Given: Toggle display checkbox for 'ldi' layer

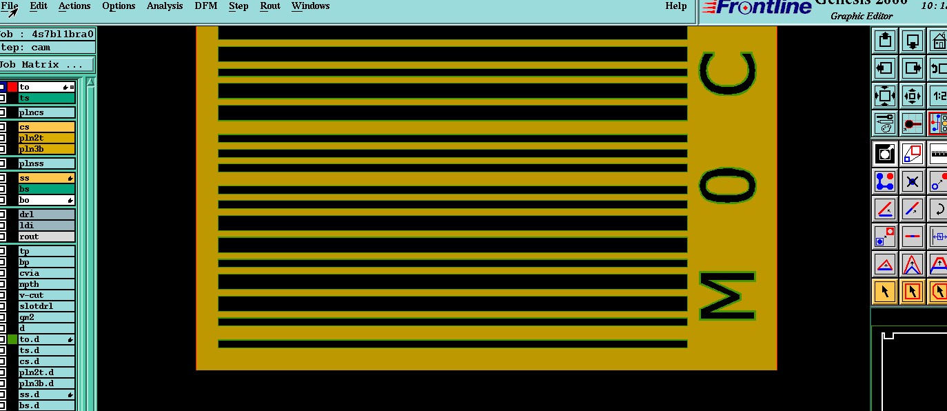Looking at the screenshot, I should tap(3, 225).
